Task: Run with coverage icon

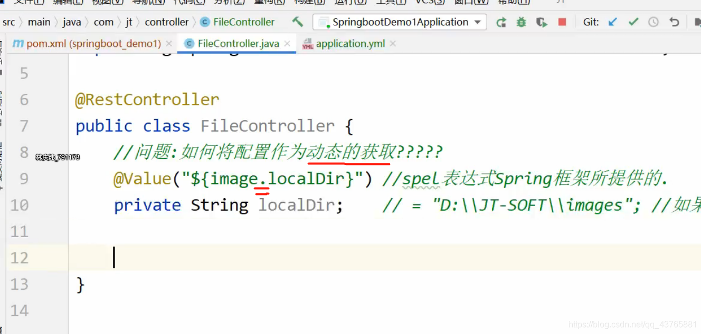Action: 542,22
